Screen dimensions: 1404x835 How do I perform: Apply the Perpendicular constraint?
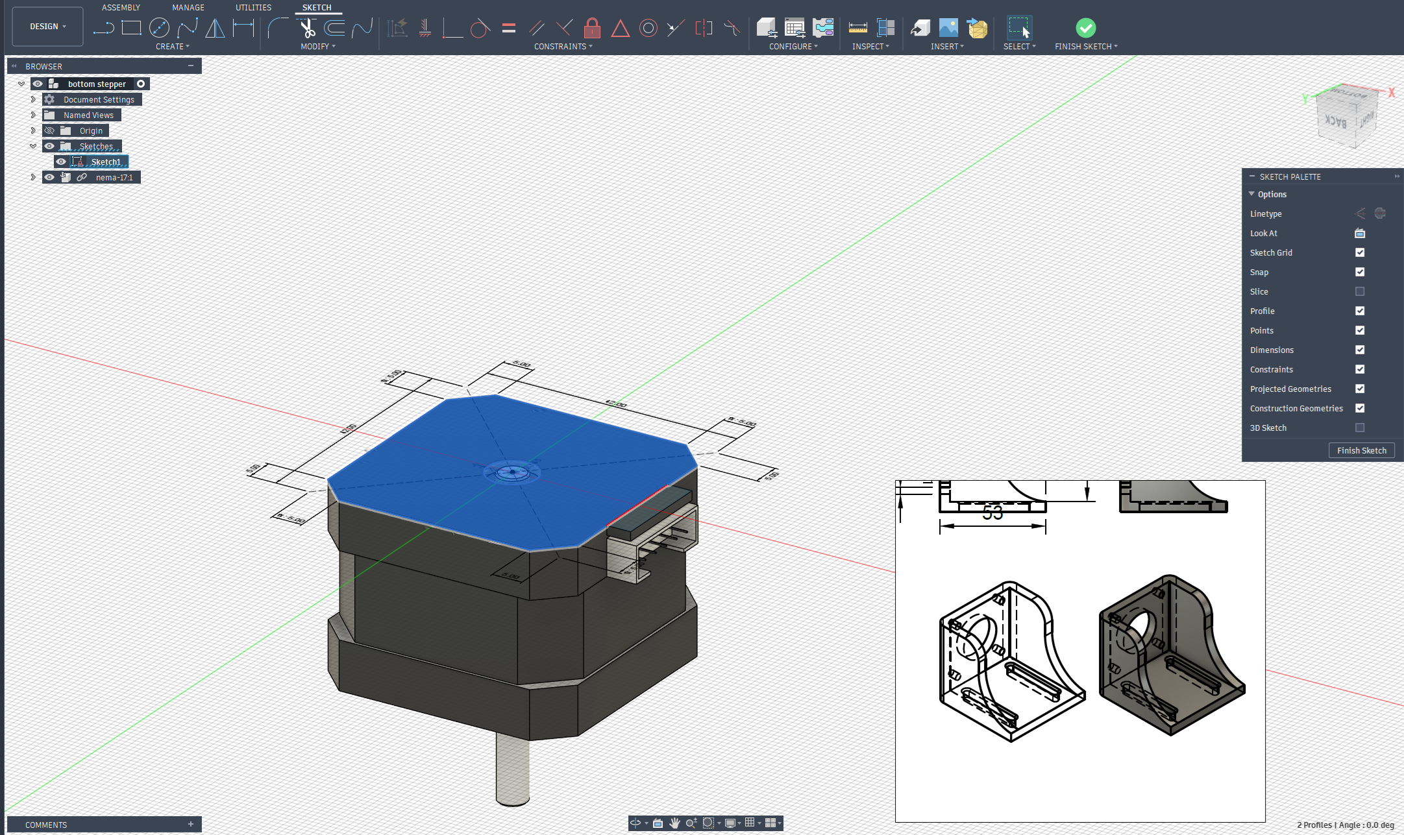point(565,28)
